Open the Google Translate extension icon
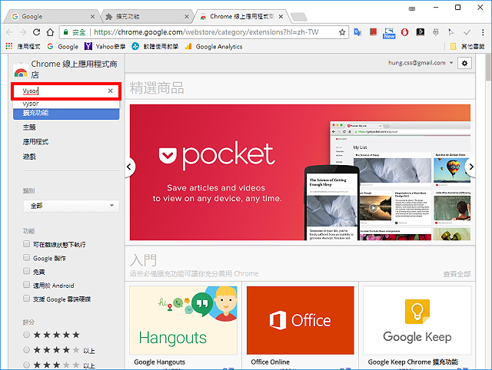The height and width of the screenshot is (370, 492). coord(357,32)
